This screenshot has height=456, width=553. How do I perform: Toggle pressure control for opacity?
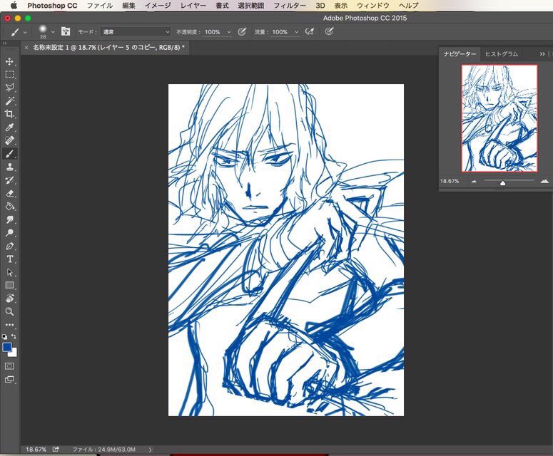coord(242,32)
